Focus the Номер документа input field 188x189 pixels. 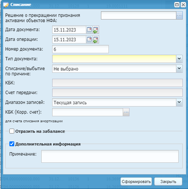80,49
